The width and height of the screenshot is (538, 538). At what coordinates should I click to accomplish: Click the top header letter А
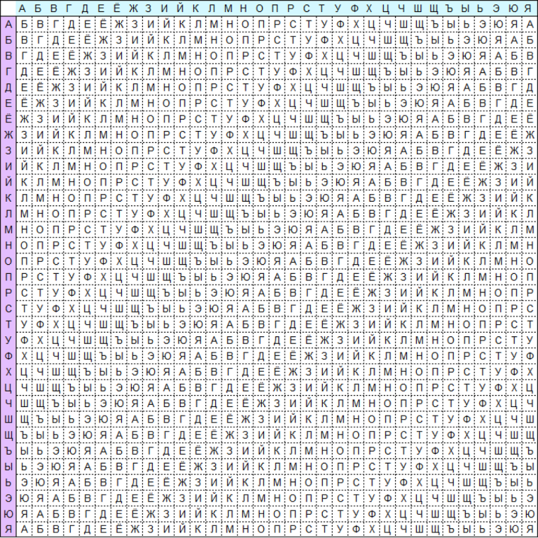point(23,8)
